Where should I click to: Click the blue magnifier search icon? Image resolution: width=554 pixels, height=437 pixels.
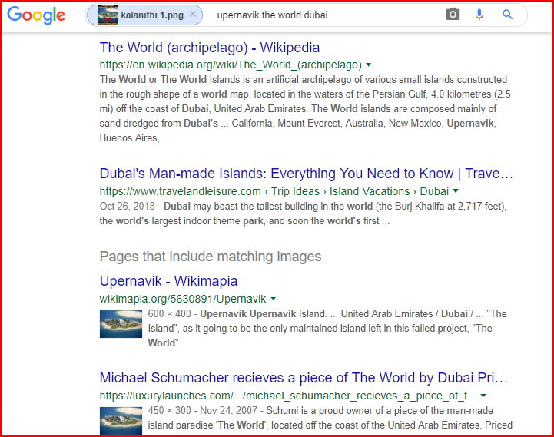pos(507,15)
